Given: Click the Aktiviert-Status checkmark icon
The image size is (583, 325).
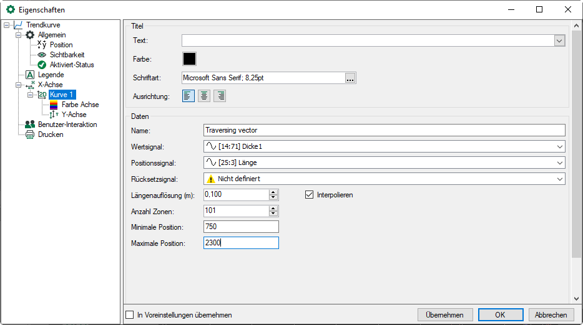Looking at the screenshot, I should tap(42, 65).
